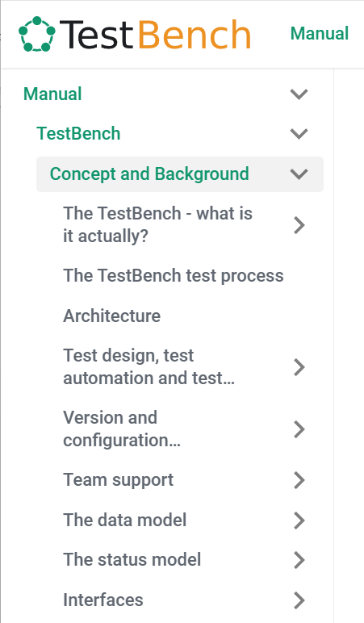364x623 pixels.
Task: Select Concept and Background entry
Action: pos(149,174)
